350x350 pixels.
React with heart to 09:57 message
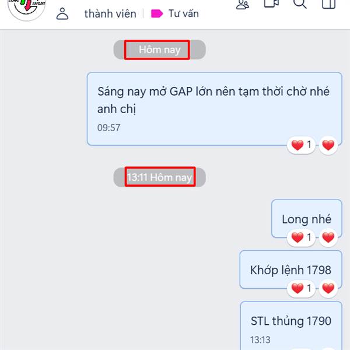328,145
